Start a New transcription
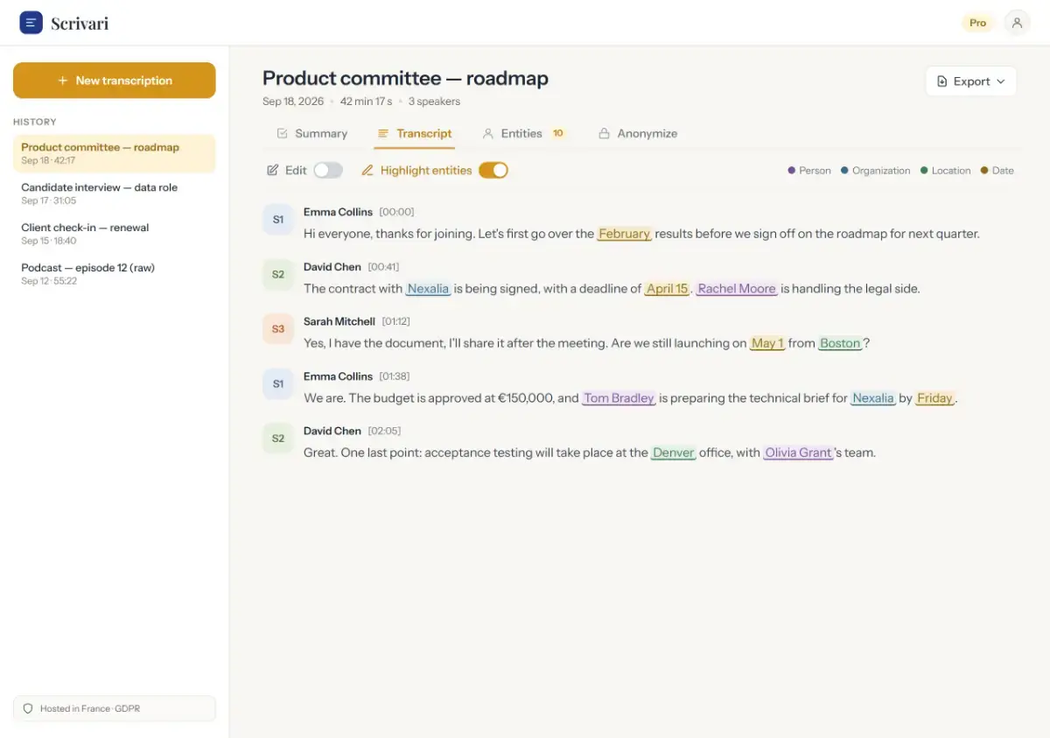The image size is (1050, 738). [115, 81]
